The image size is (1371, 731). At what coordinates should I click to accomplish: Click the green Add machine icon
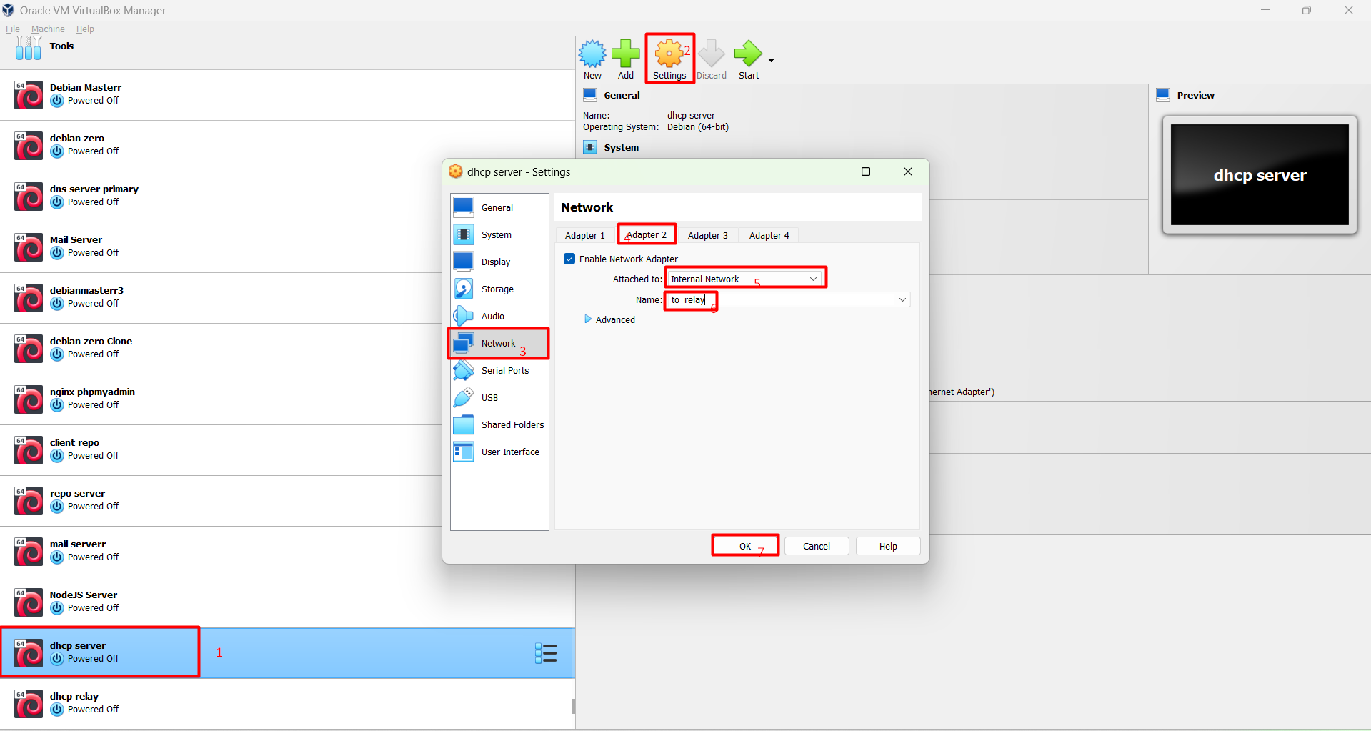[x=626, y=59]
